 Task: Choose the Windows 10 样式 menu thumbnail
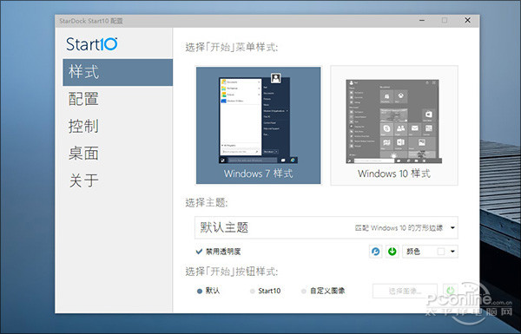pyautogui.click(x=394, y=125)
